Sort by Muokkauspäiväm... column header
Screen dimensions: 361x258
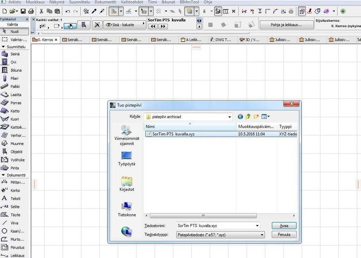tap(257, 127)
